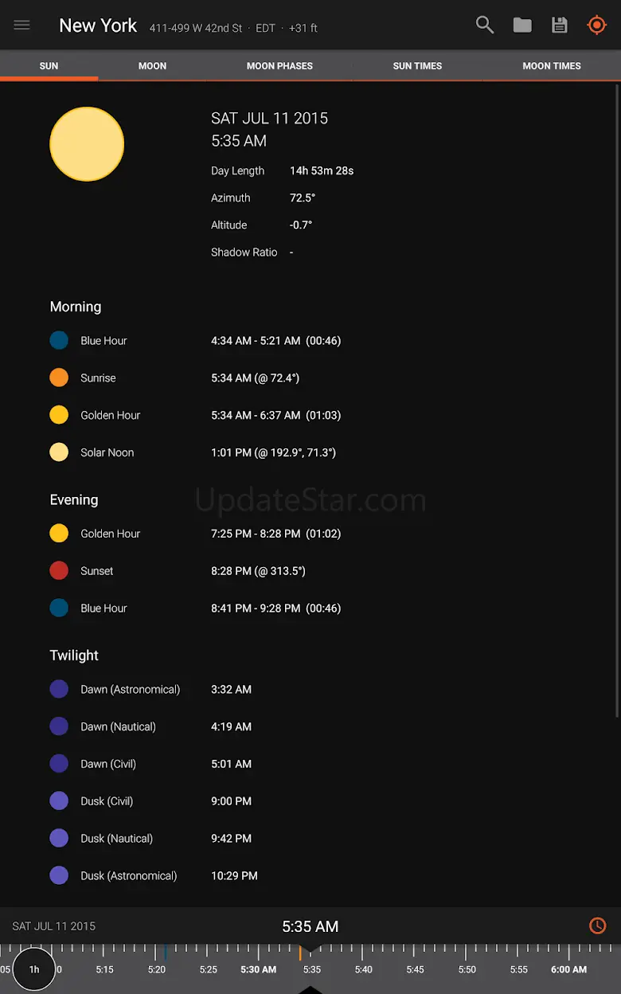This screenshot has height=994, width=621.
Task: Click the save floppy disk icon
Action: (x=560, y=25)
